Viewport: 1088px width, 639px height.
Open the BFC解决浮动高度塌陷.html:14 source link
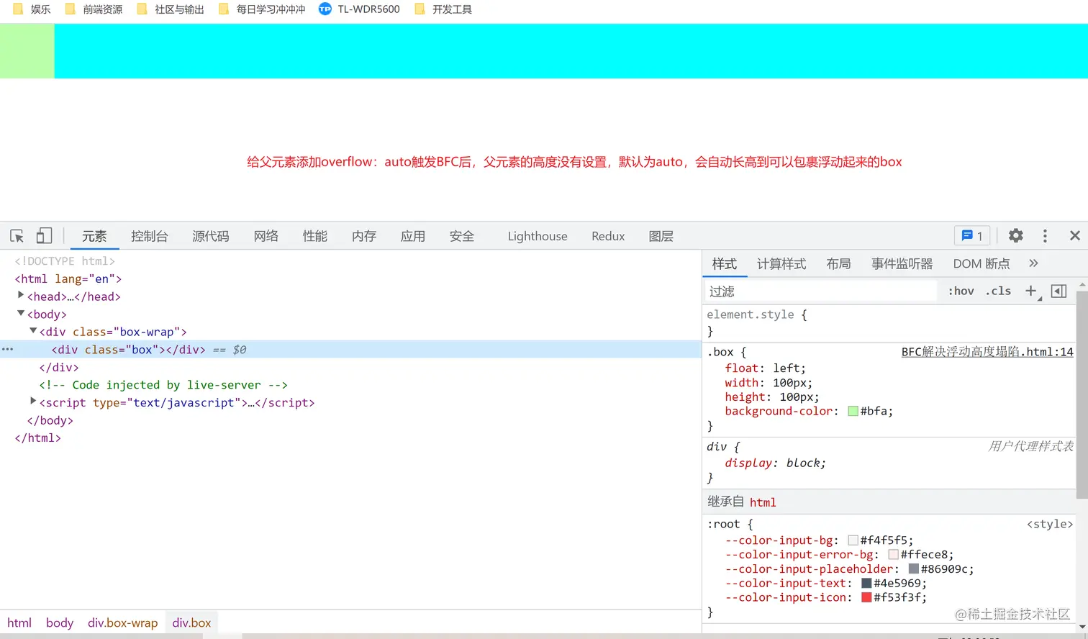click(987, 352)
